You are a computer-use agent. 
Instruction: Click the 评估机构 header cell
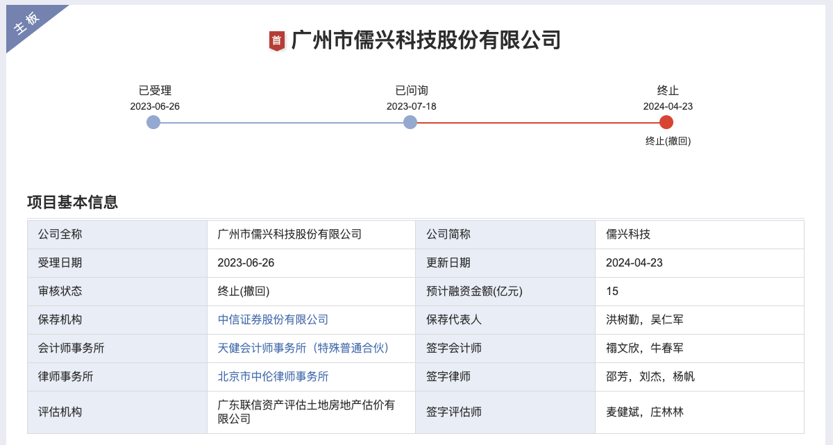pos(117,412)
